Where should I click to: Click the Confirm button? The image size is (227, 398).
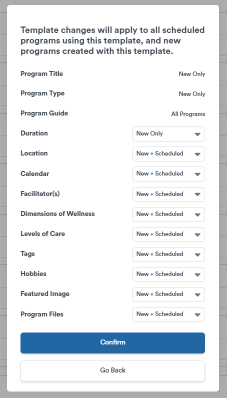(112, 343)
